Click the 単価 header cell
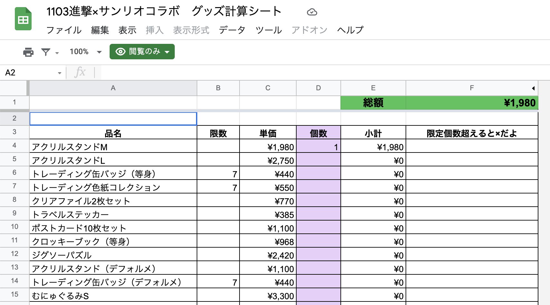This screenshot has width=550, height=305. click(x=268, y=133)
